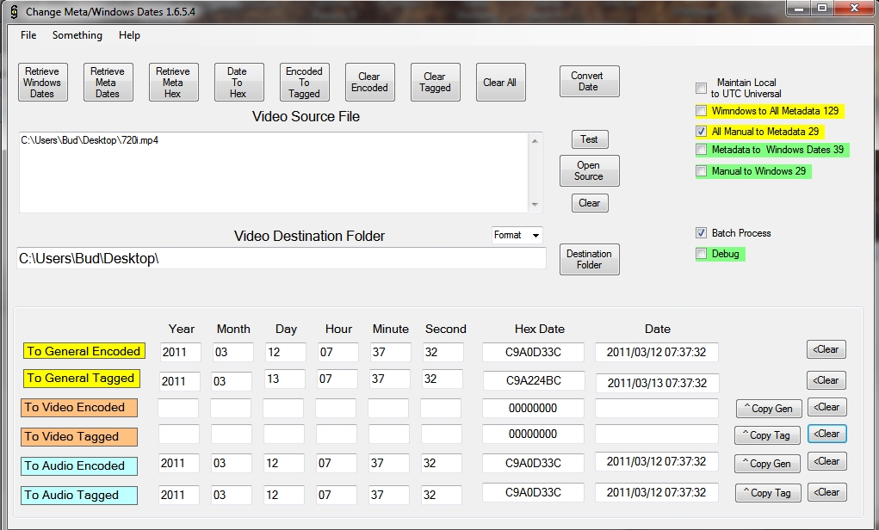Click Clear button below Open Source
The width and height of the screenshot is (879, 530).
[x=590, y=203]
